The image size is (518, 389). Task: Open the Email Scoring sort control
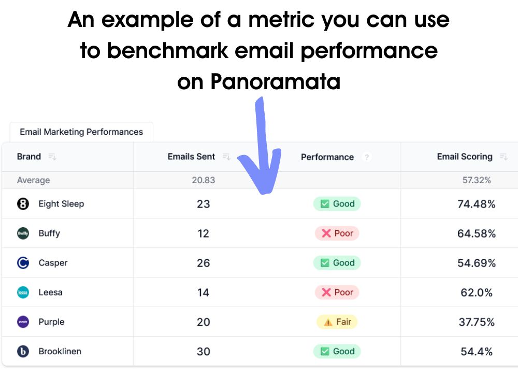click(503, 156)
